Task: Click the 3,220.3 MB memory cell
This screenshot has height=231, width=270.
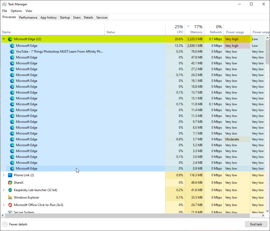Action: pos(194,39)
